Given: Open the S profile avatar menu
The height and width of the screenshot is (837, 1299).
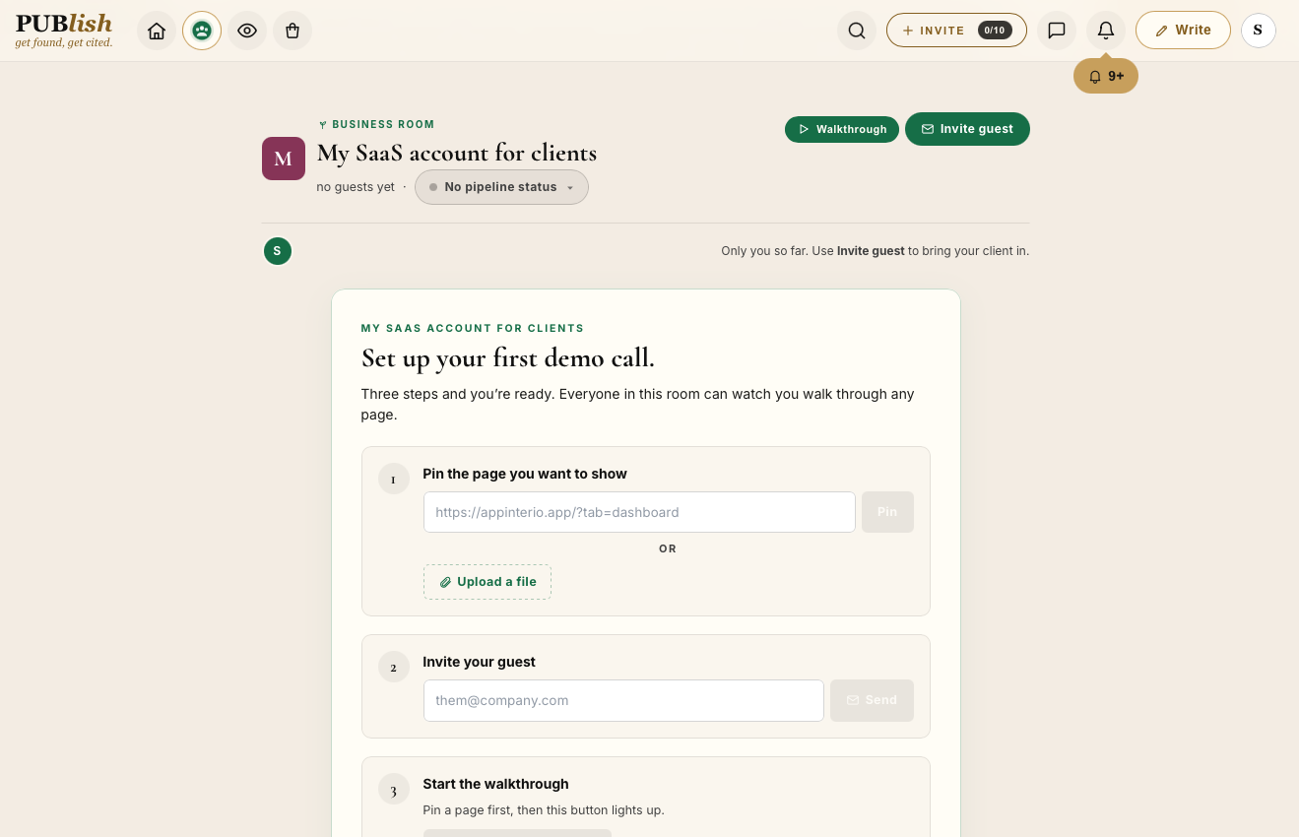Looking at the screenshot, I should click(x=1259, y=31).
